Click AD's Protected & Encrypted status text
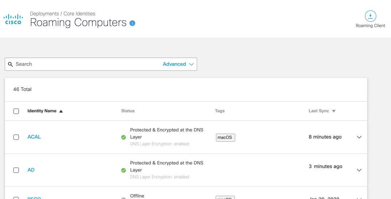391x199 pixels. [166, 166]
